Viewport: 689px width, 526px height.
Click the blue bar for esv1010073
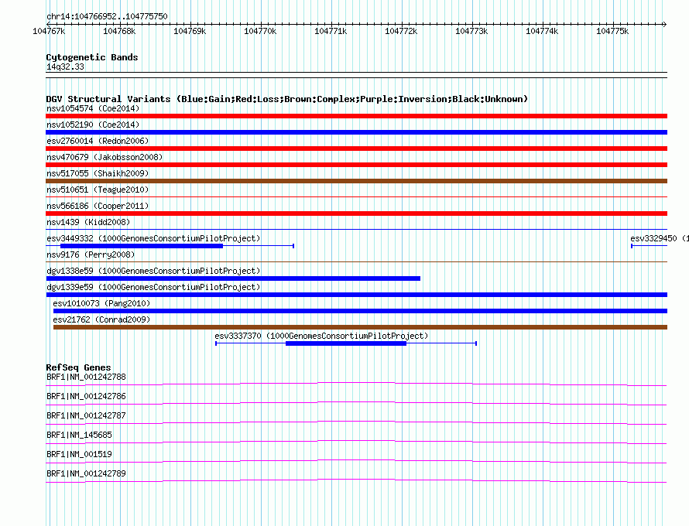point(360,311)
